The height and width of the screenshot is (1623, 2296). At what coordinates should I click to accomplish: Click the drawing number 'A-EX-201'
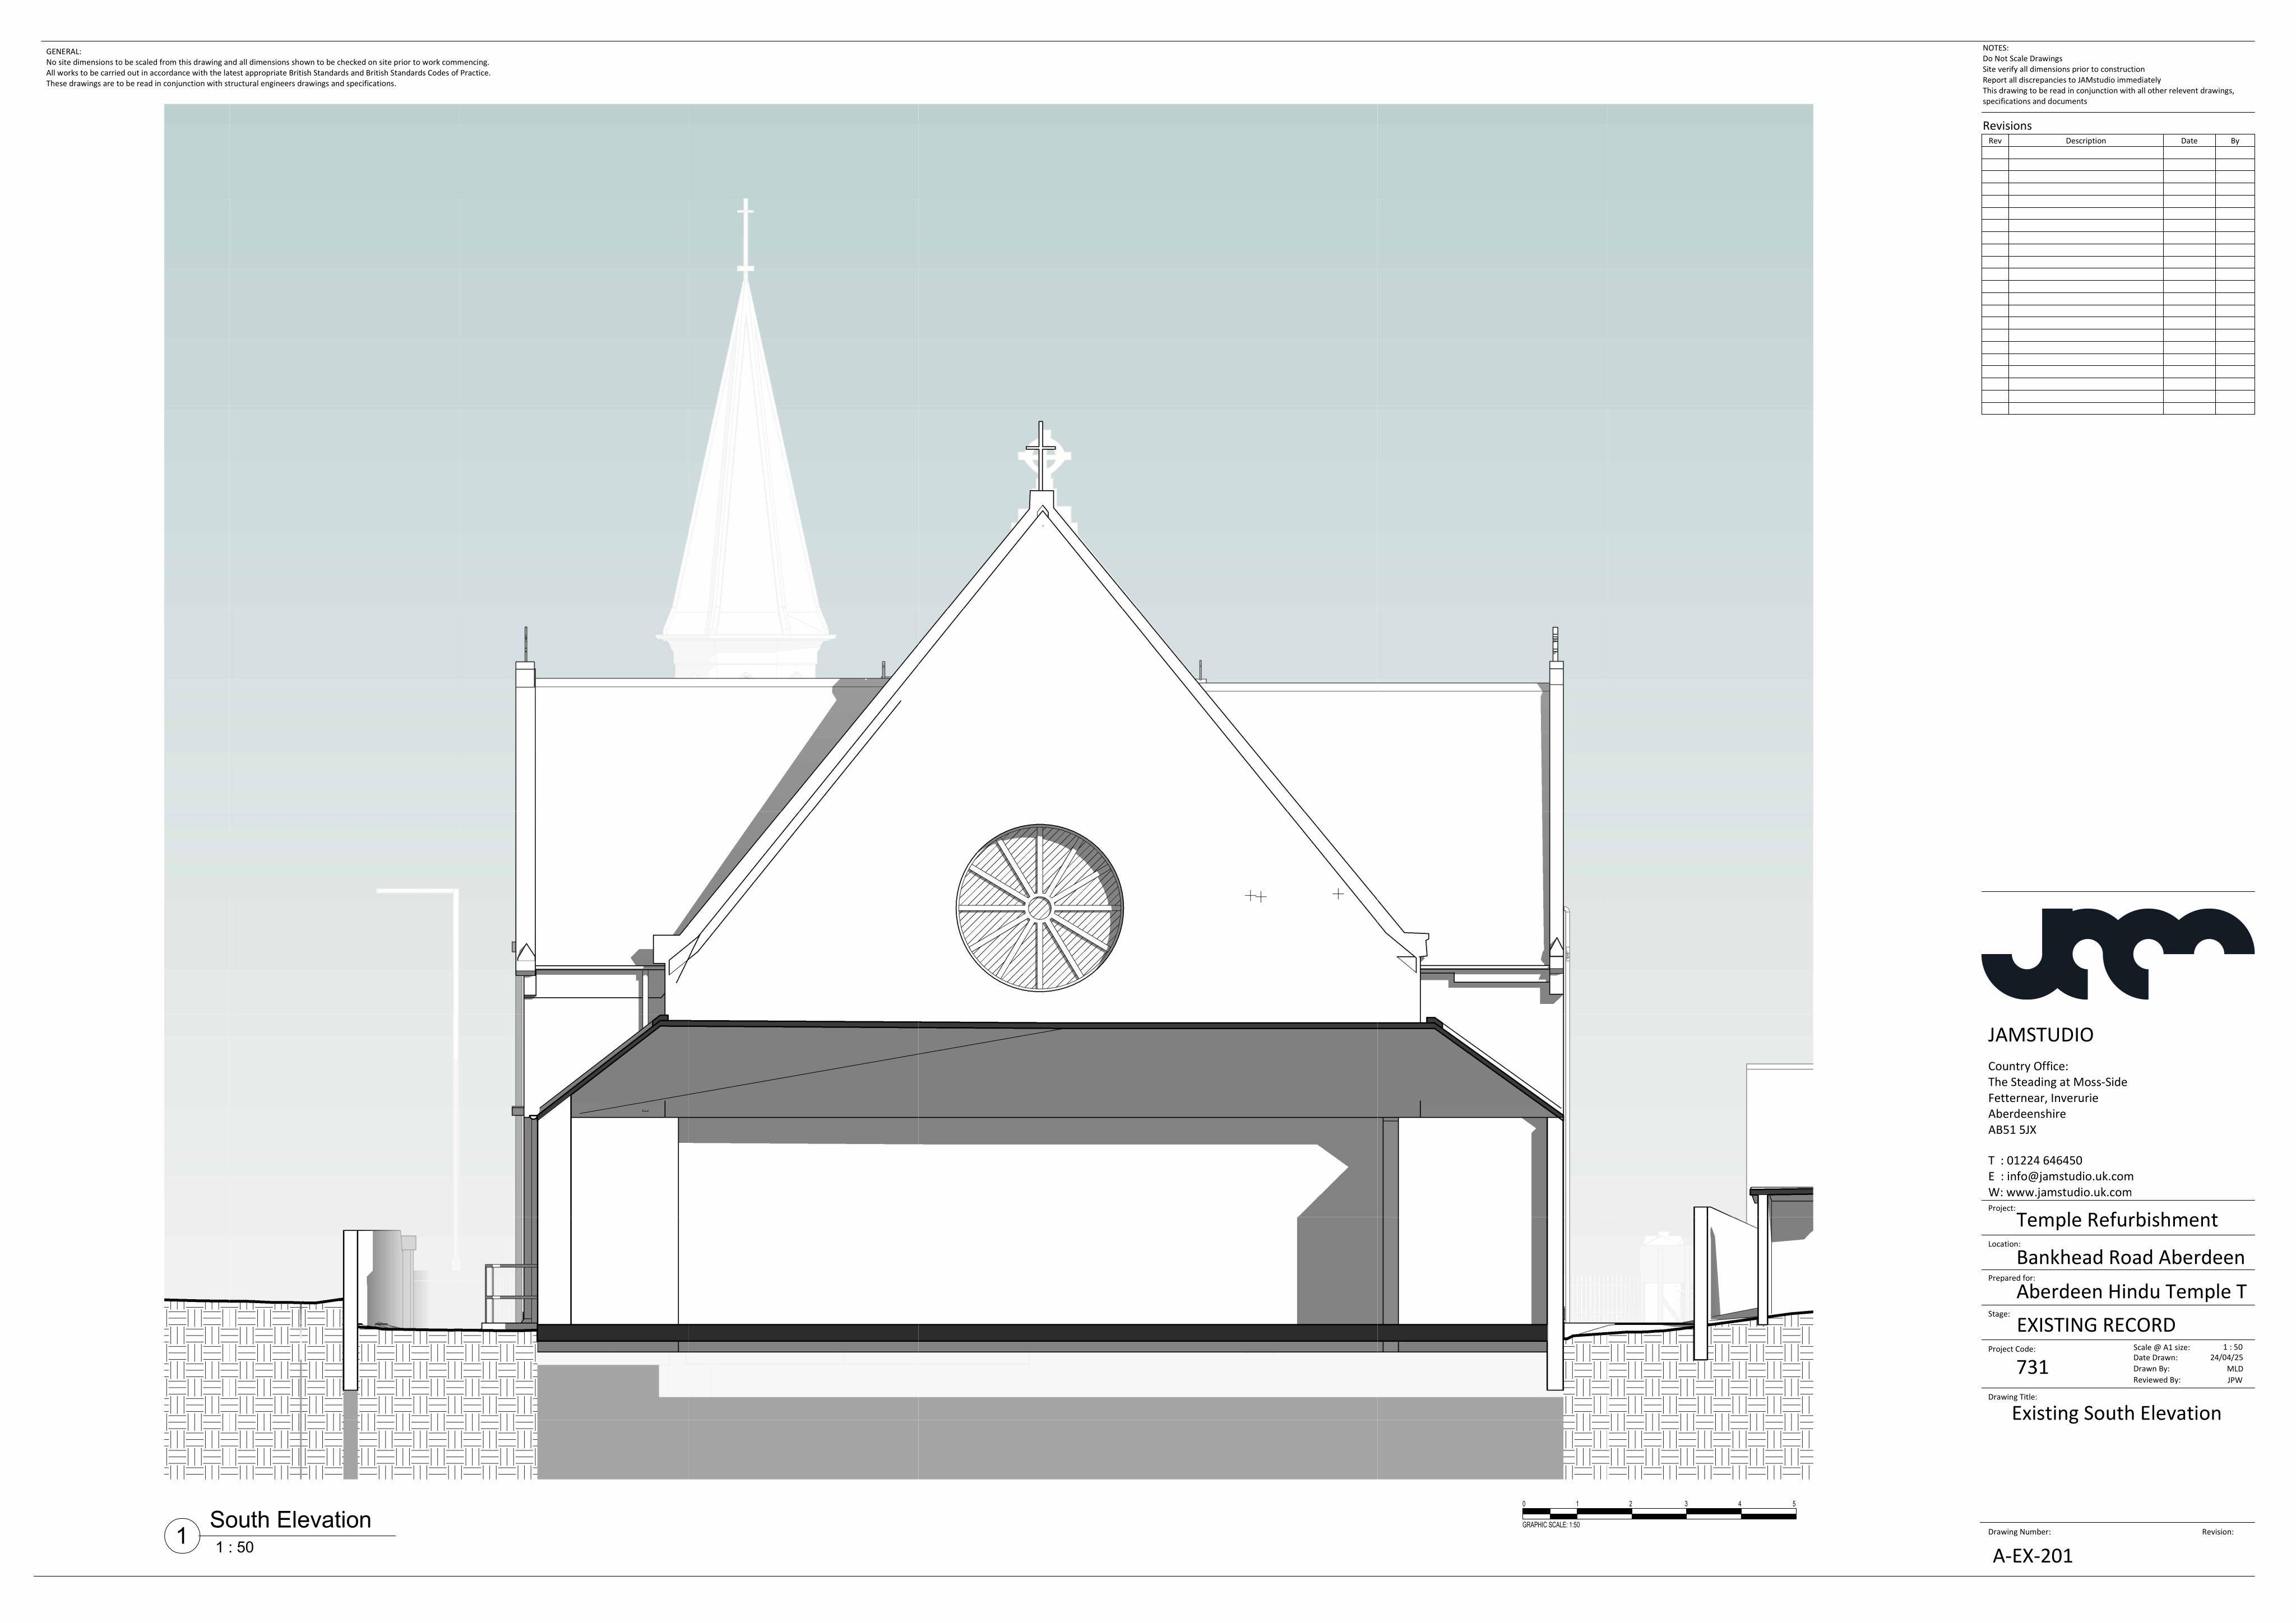(x=2033, y=1556)
